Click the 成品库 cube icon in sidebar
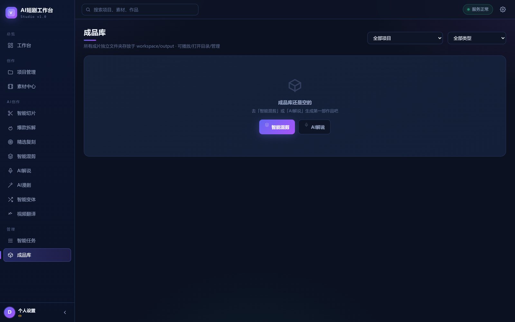515x322 pixels. coord(10,255)
